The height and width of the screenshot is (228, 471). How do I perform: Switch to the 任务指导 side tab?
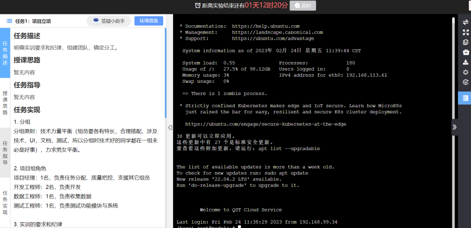5,153
